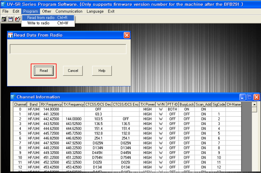The image size is (261, 173).
Task: Click the SigCode column header
Action: click(219, 104)
